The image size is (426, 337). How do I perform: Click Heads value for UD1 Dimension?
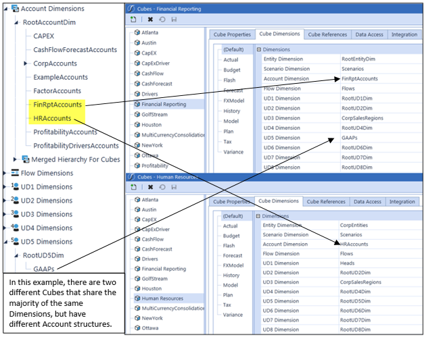pyautogui.click(x=347, y=263)
